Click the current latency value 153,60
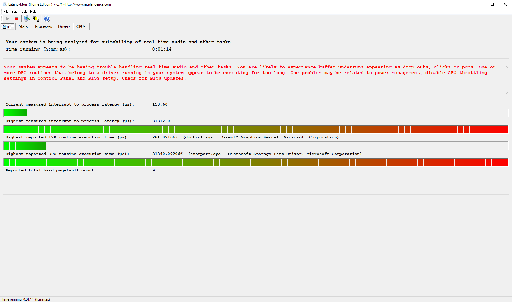Screen dimensions: 512x302 click(x=160, y=104)
